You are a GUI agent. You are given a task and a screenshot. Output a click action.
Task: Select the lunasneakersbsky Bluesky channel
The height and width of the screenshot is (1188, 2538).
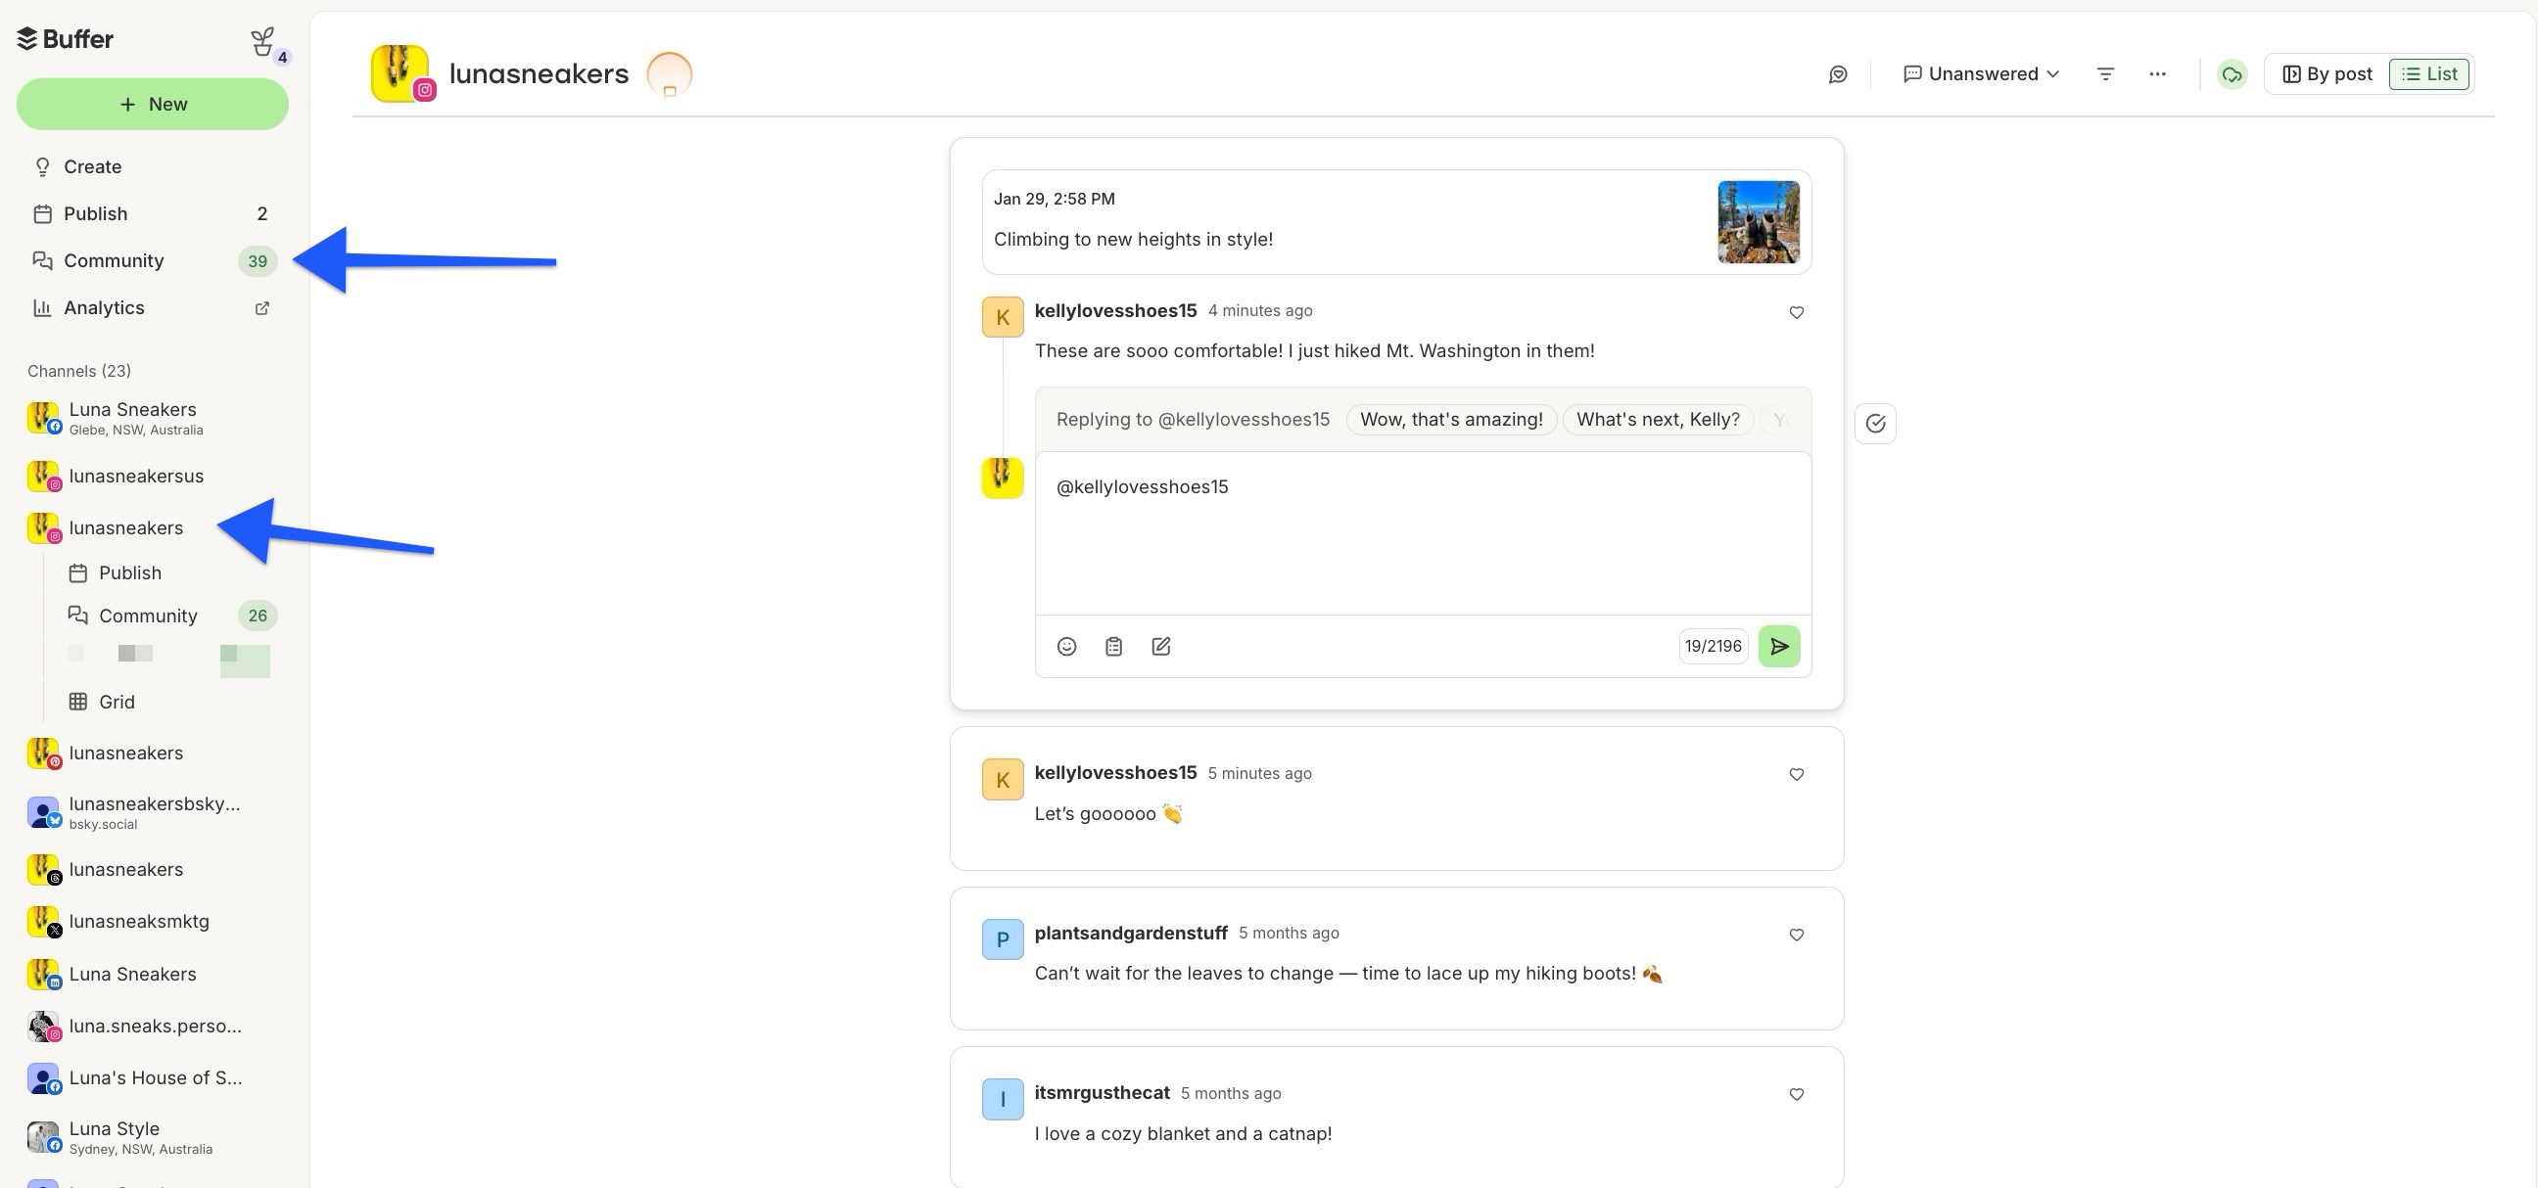[x=153, y=813]
